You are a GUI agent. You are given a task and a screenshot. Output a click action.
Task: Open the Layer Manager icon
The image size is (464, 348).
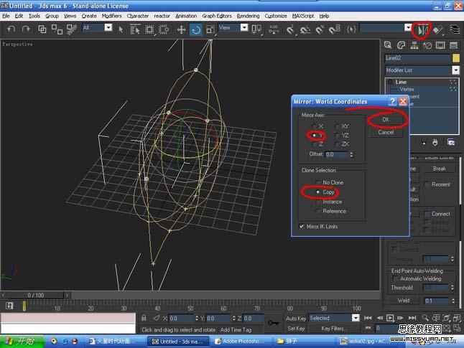click(455, 29)
